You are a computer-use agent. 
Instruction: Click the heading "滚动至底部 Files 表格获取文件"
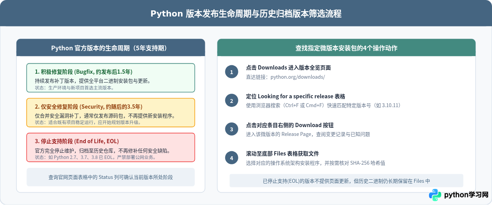[283, 154]
